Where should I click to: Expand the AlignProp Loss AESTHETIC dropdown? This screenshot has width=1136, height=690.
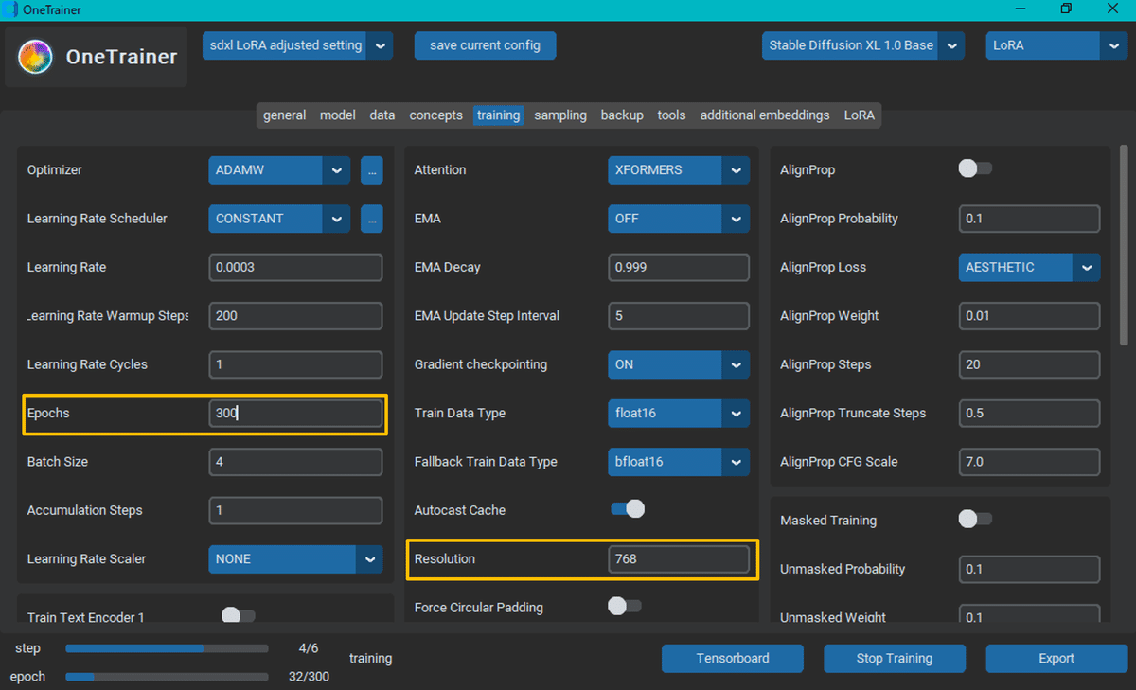click(1030, 268)
